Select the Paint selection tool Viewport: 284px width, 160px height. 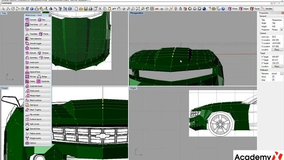click(x=34, y=39)
